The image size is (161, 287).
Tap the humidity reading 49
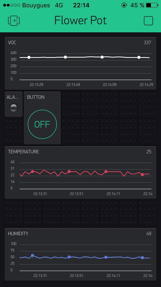click(x=149, y=233)
